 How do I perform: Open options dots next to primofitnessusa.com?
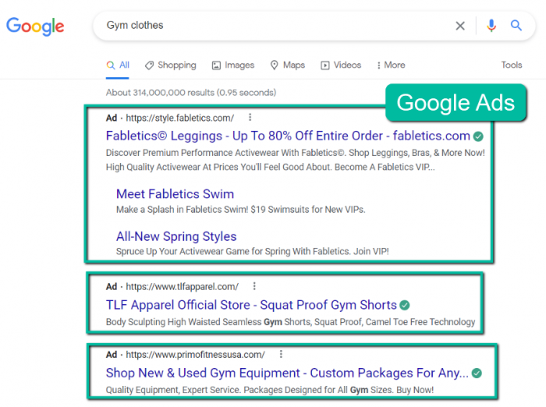click(281, 355)
